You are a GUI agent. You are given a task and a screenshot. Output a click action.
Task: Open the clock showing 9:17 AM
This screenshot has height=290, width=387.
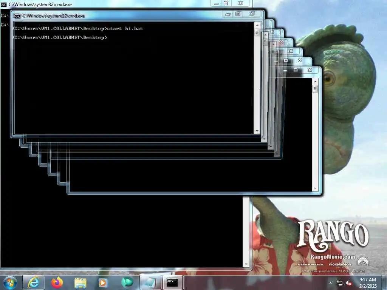(x=368, y=283)
